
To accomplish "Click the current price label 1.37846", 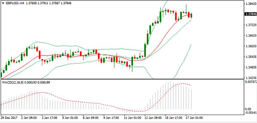I will pyautogui.click(x=251, y=14).
